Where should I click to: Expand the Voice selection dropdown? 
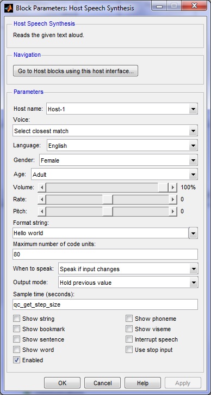(105, 131)
